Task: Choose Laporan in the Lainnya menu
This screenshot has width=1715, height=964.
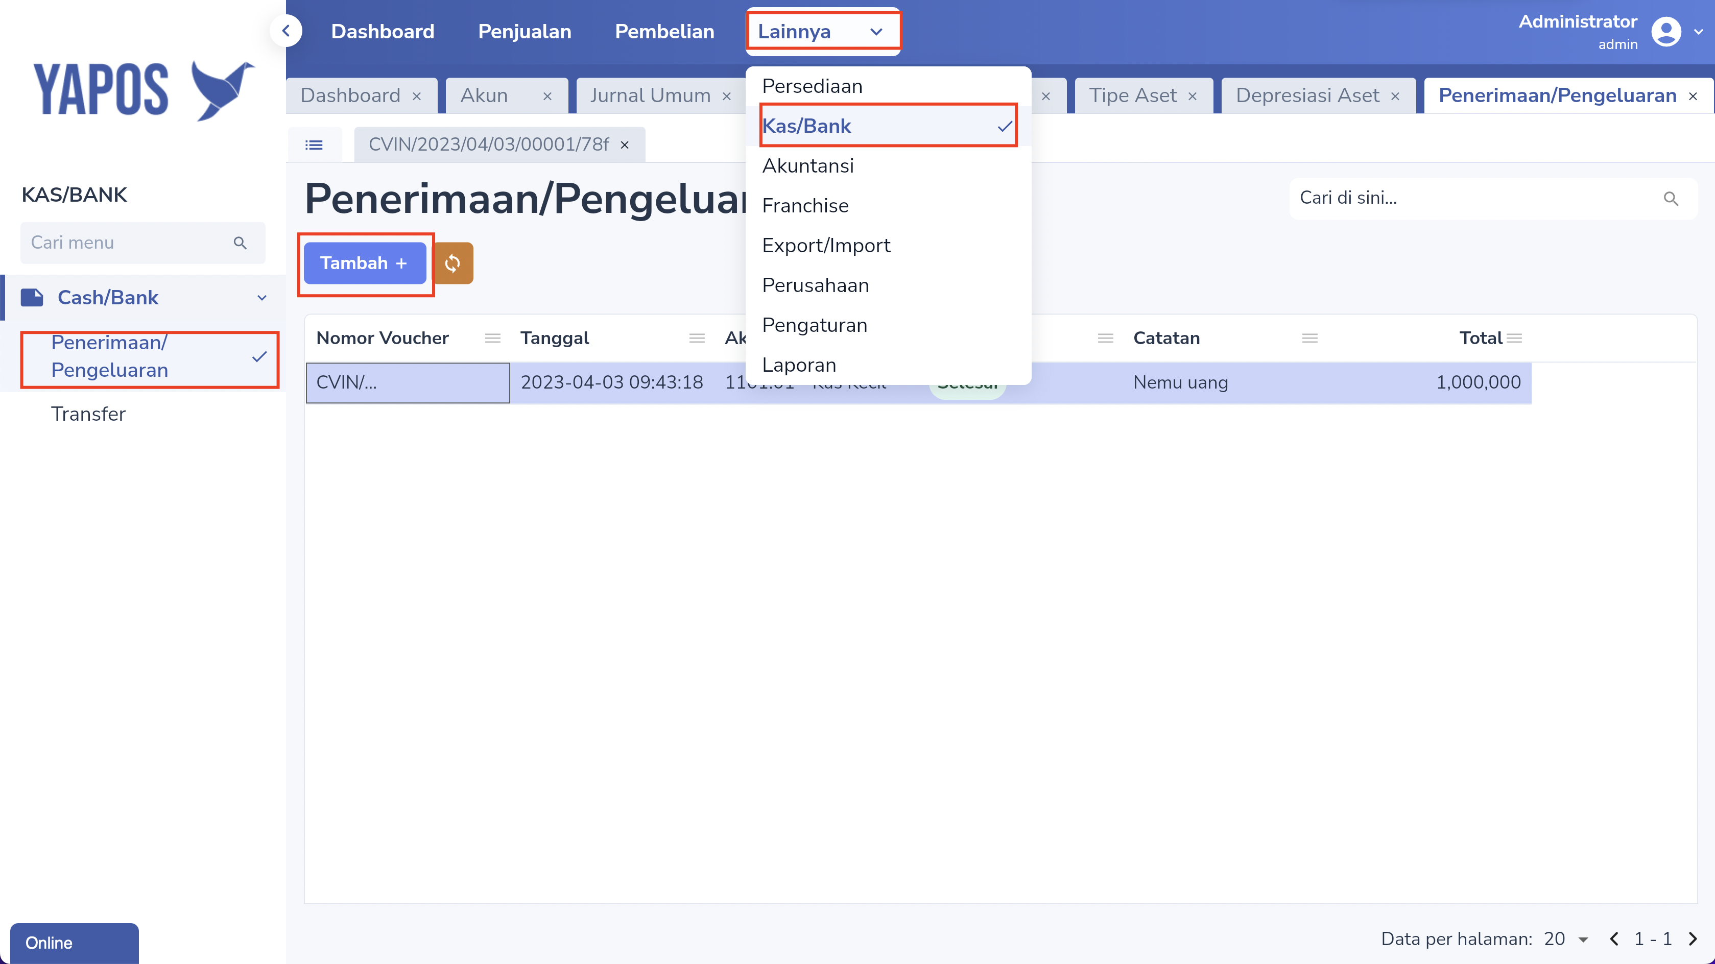Action: point(799,365)
